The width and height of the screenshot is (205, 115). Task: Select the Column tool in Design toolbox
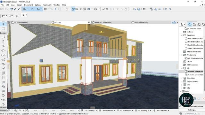[x=4, y=42]
